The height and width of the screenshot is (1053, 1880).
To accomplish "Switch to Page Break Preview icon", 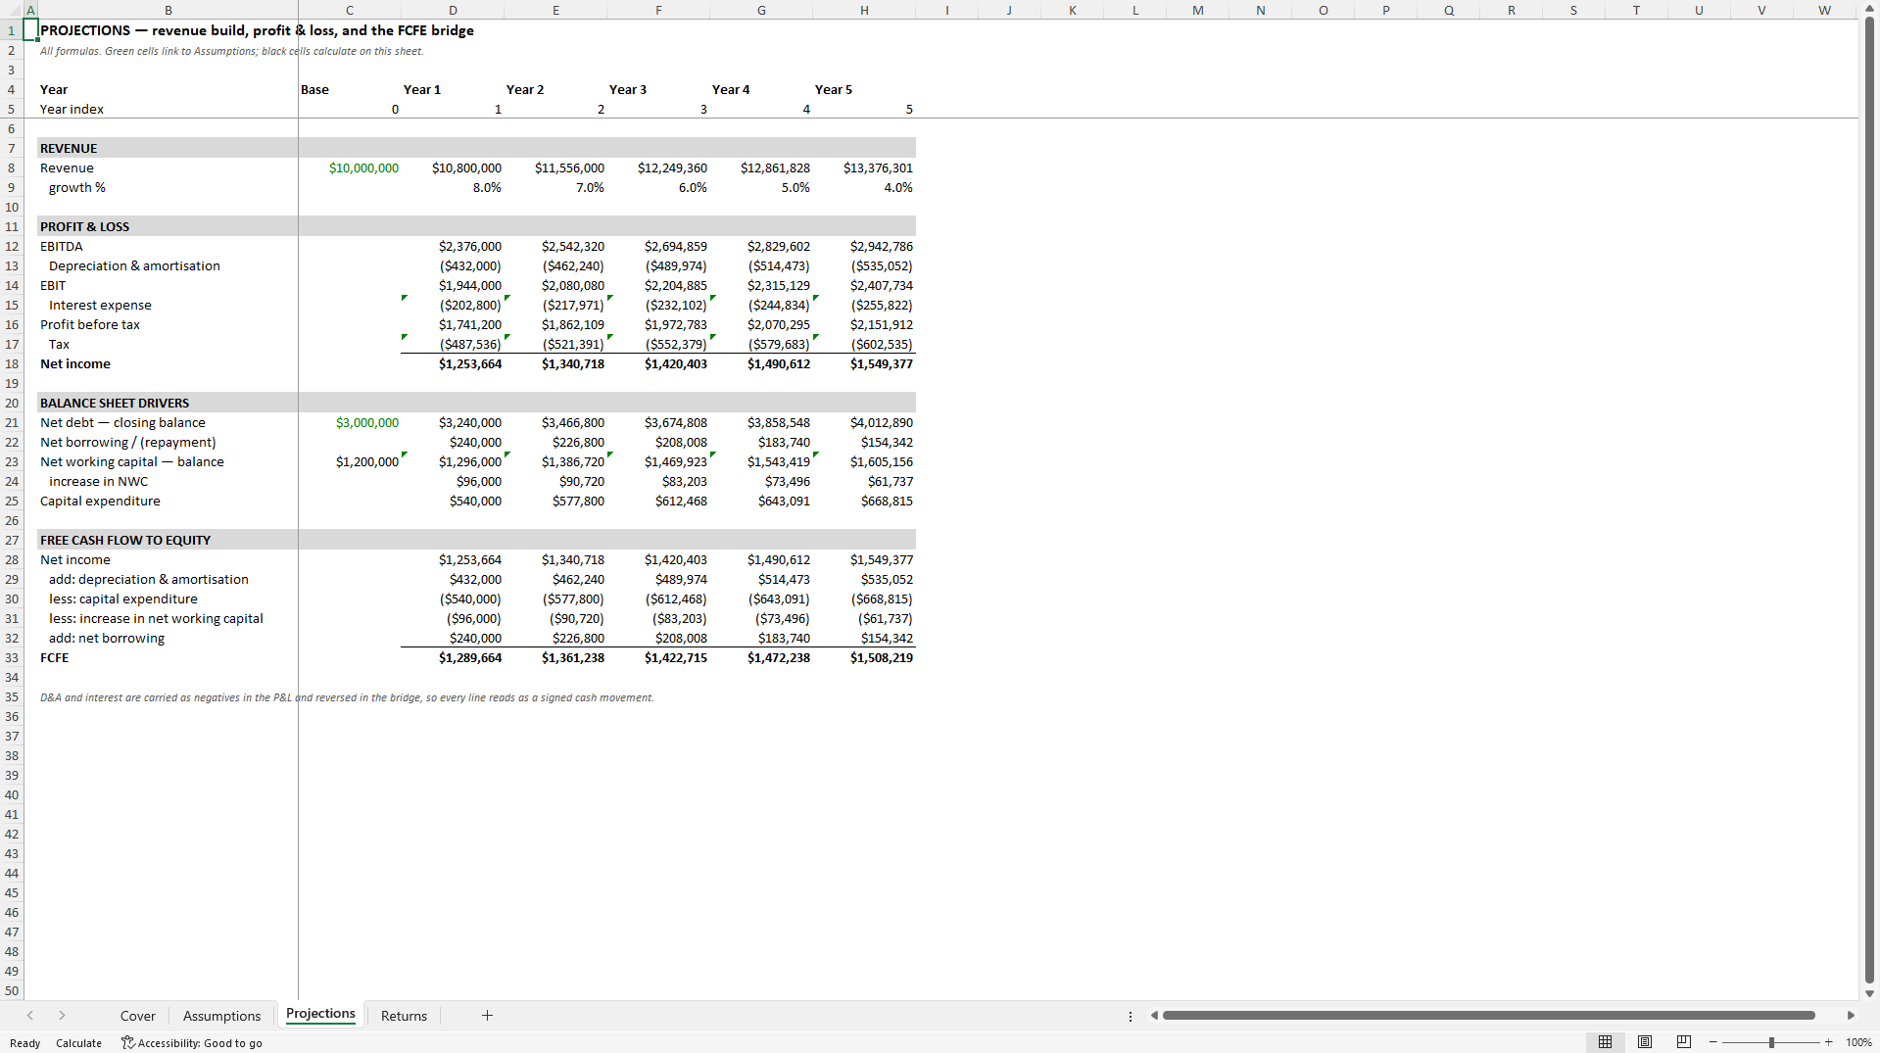I will [x=1684, y=1042].
